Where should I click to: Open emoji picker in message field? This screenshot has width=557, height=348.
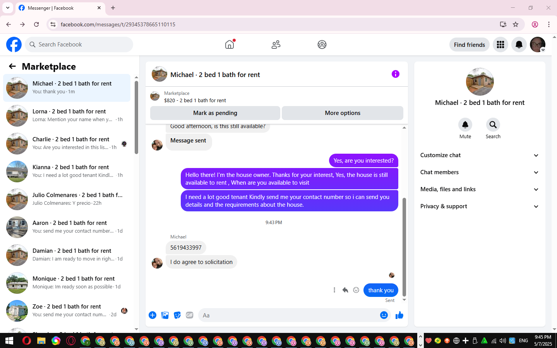384,315
